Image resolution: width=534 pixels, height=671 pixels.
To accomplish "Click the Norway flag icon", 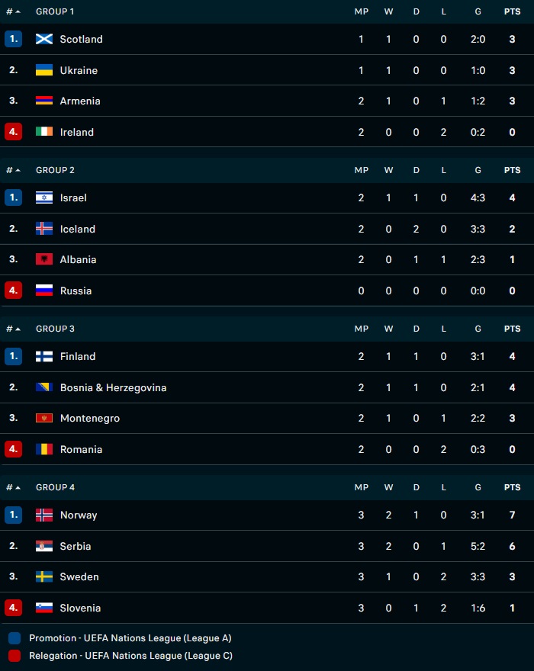I will (x=44, y=515).
